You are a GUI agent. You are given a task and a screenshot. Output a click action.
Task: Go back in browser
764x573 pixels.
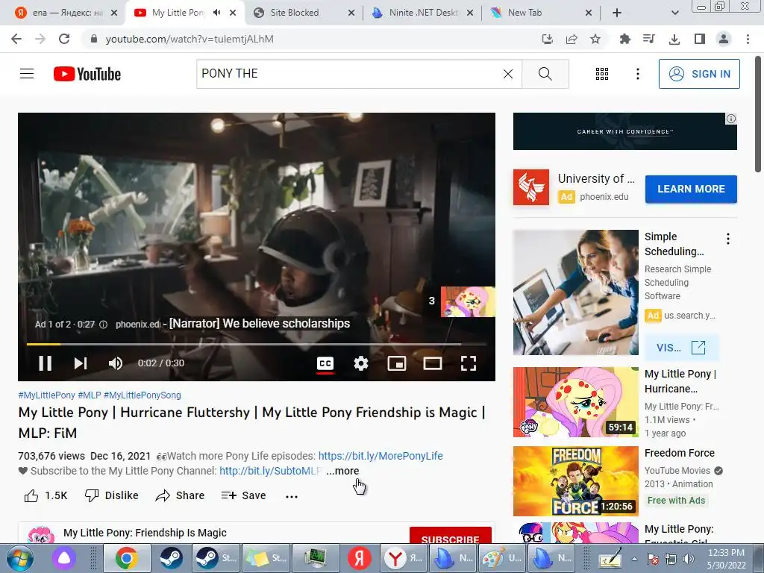point(16,39)
